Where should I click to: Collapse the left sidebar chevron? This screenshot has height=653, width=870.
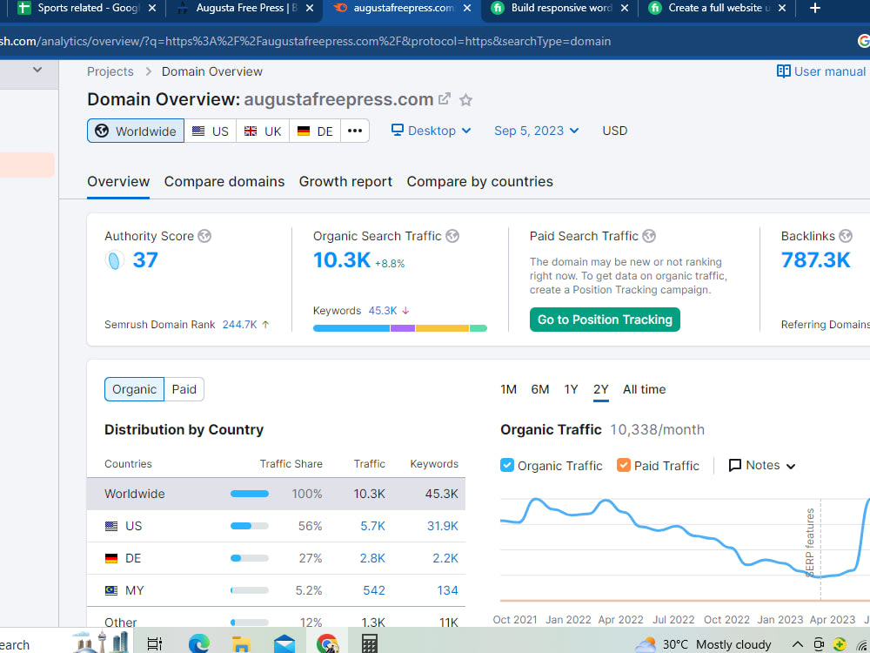pyautogui.click(x=37, y=70)
